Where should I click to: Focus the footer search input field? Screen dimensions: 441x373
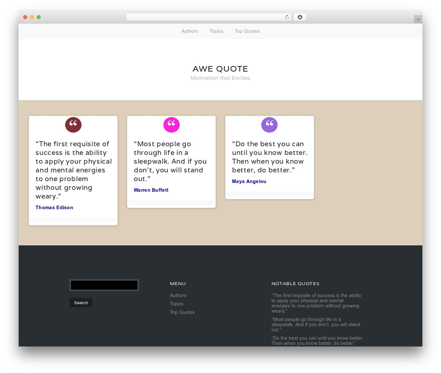point(104,285)
